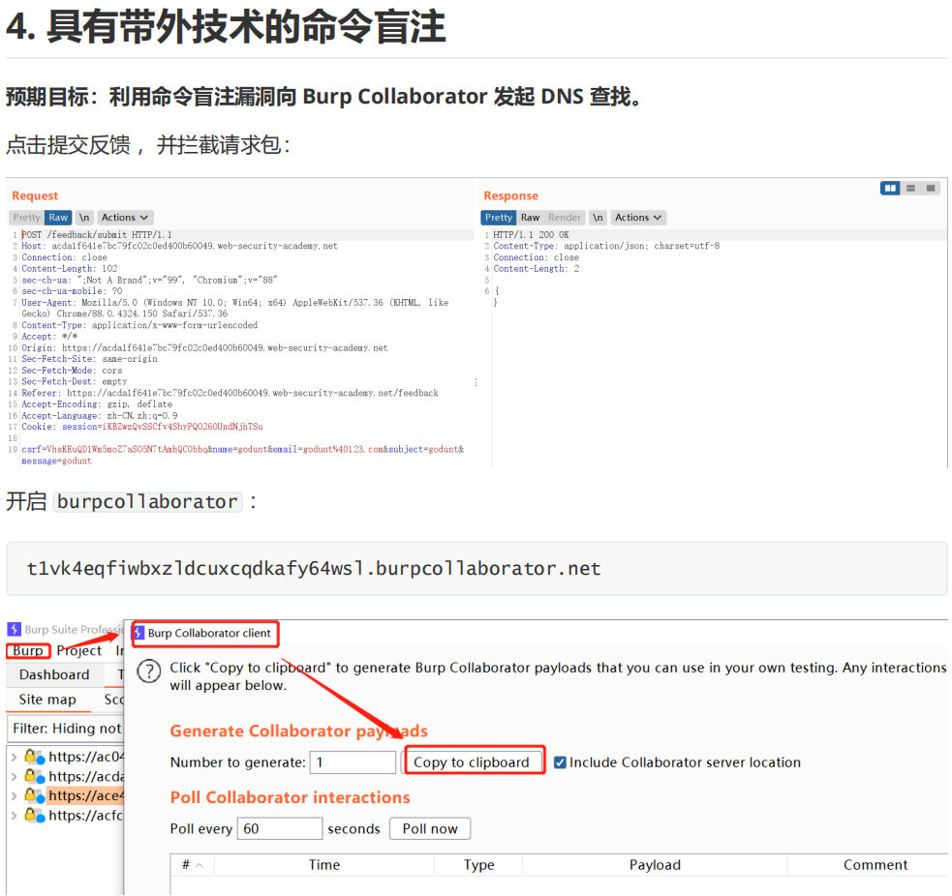Click the Poll now button
This screenshot has width=952, height=896.
click(x=430, y=828)
